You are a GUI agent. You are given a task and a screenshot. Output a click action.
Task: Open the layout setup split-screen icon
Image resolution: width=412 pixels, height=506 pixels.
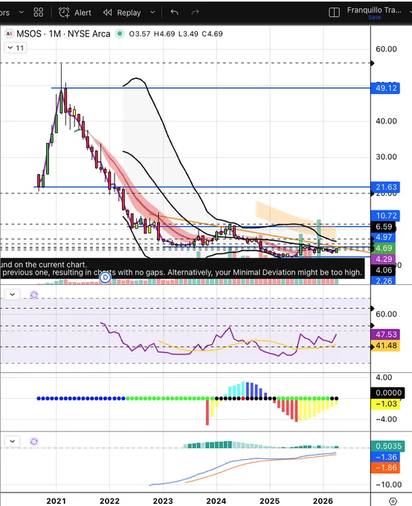(334, 12)
